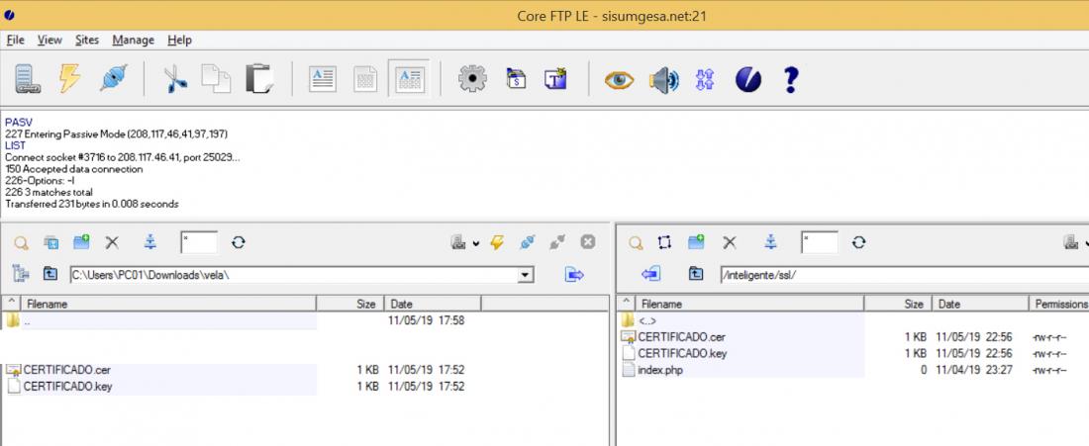This screenshot has width=1089, height=446.
Task: Create new folder in remote pane
Action: (x=696, y=242)
